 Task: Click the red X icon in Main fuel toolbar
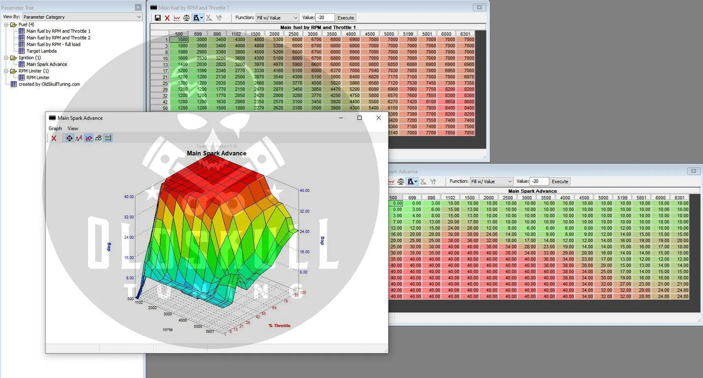(167, 18)
